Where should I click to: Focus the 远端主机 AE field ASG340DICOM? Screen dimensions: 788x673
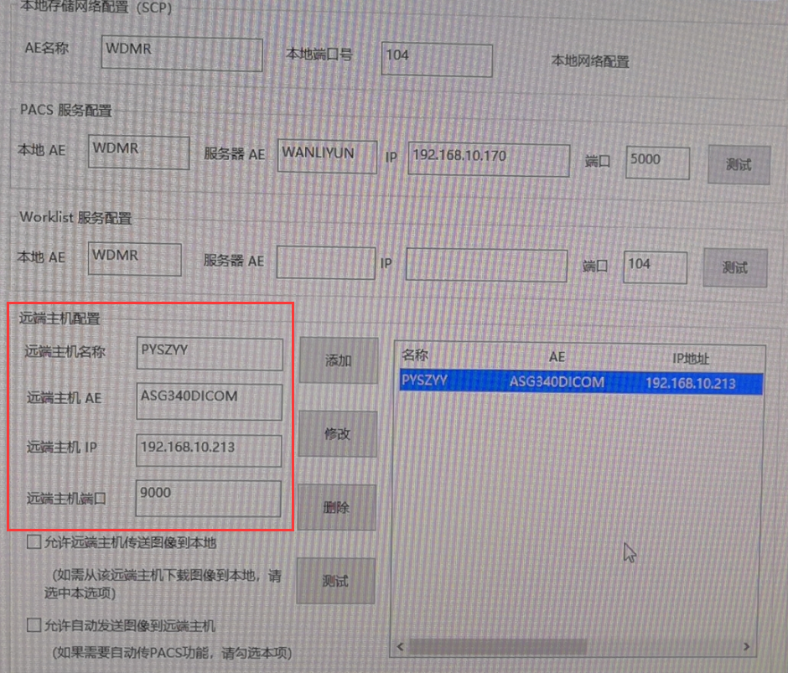tap(209, 401)
